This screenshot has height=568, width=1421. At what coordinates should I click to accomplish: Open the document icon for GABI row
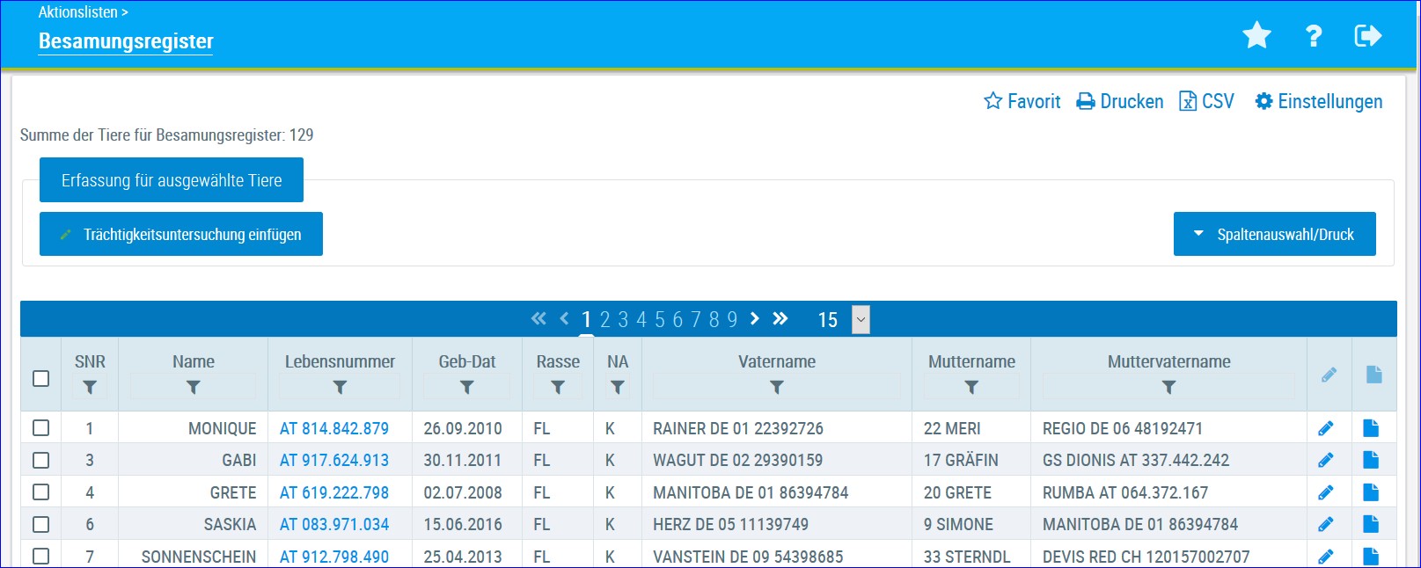point(1371,460)
